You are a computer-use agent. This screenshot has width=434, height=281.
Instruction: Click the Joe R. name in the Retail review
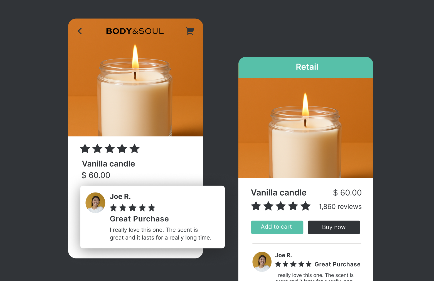coord(283,255)
